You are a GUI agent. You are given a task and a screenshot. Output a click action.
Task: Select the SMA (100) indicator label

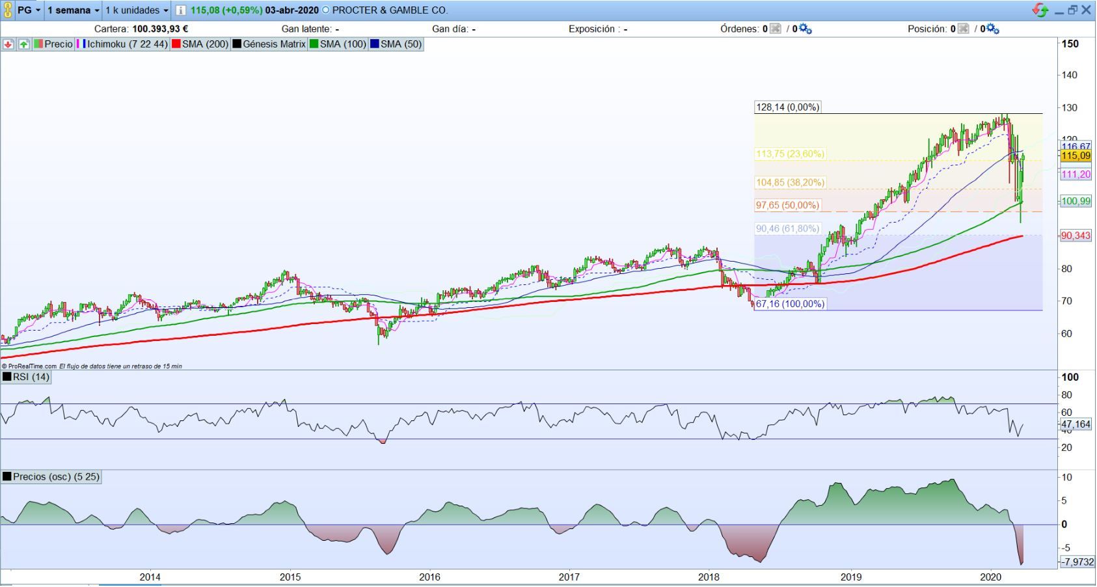pyautogui.click(x=338, y=44)
